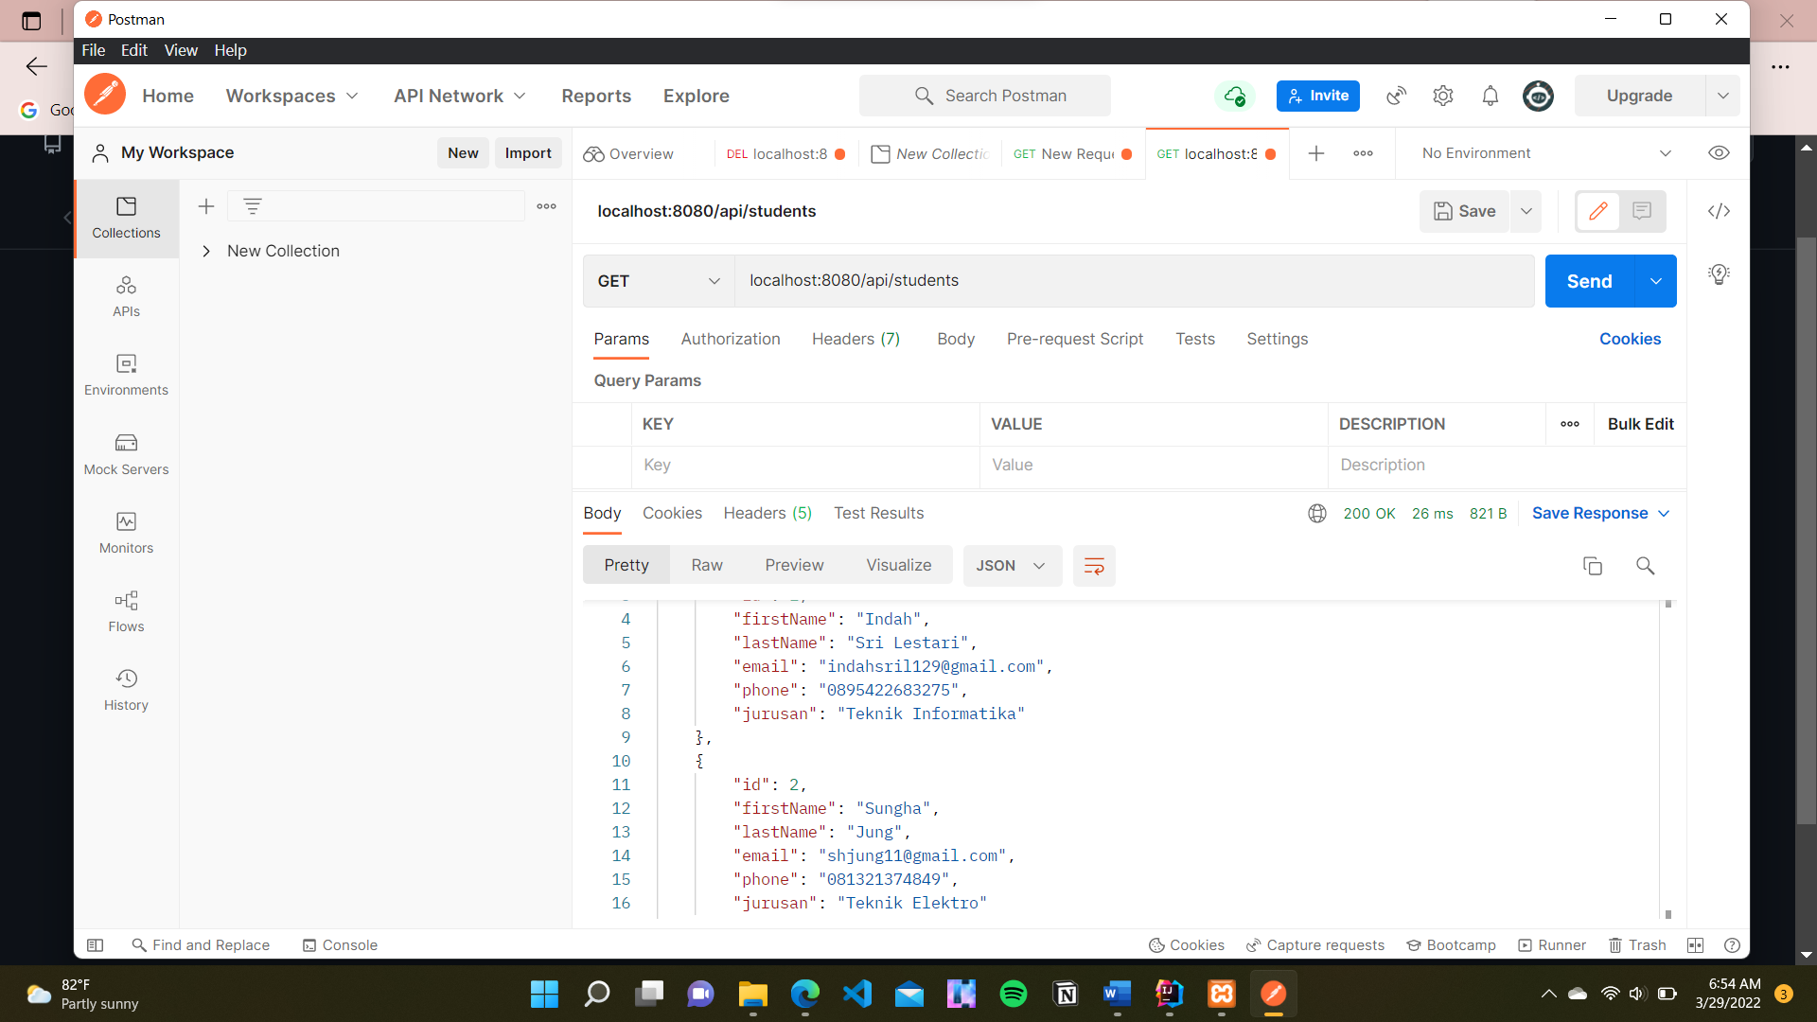Open Postman settings gear icon
The height and width of the screenshot is (1022, 1817).
coord(1442,96)
